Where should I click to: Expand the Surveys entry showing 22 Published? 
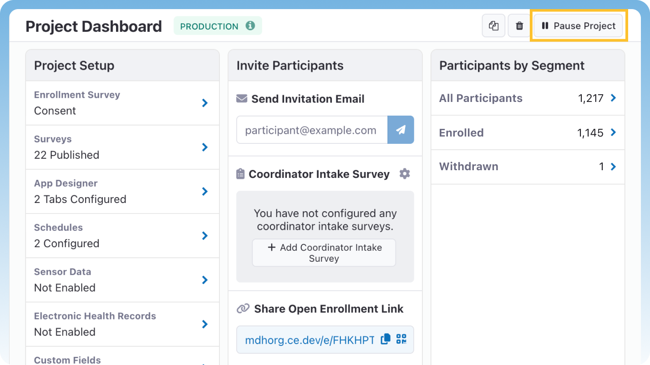point(204,147)
